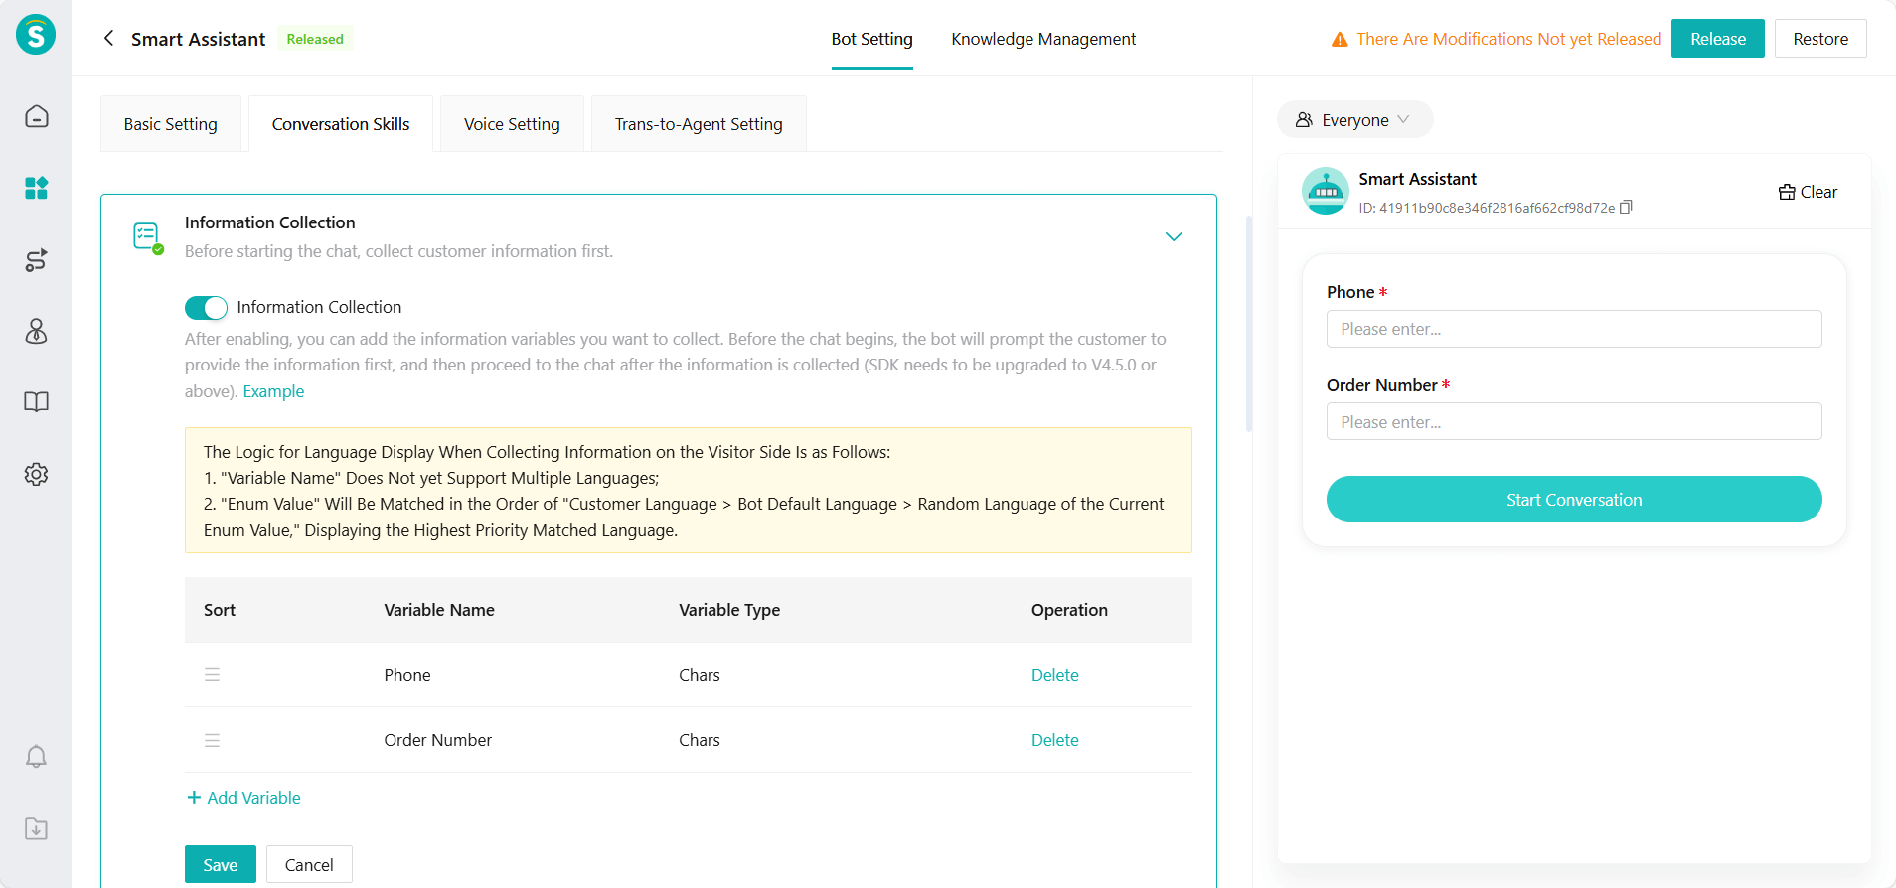Screen dimensions: 1896x888
Task: Open the Everyone audience dropdown
Action: tap(1353, 120)
